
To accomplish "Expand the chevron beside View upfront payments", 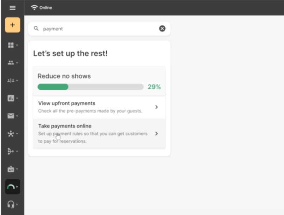I will (x=156, y=107).
